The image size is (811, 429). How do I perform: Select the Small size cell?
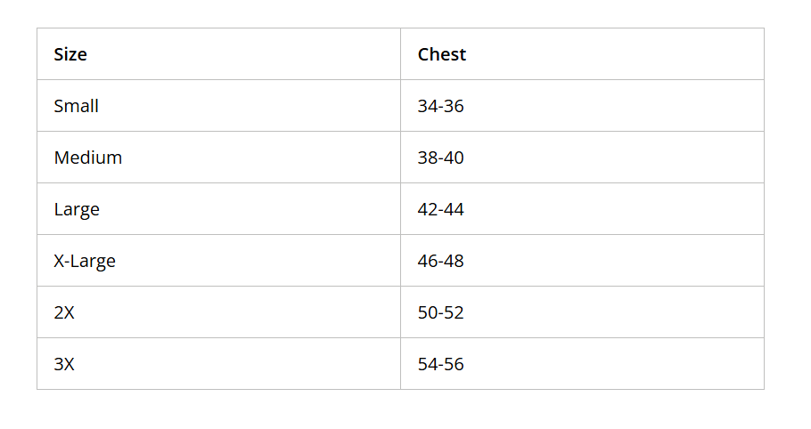coord(218,106)
